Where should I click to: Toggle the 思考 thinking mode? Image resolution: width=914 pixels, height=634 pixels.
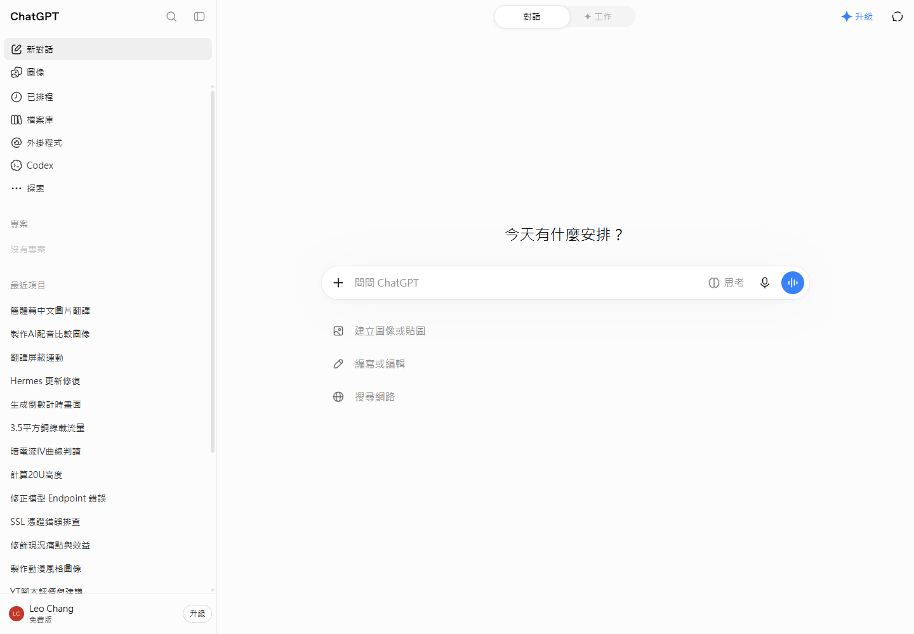point(726,283)
